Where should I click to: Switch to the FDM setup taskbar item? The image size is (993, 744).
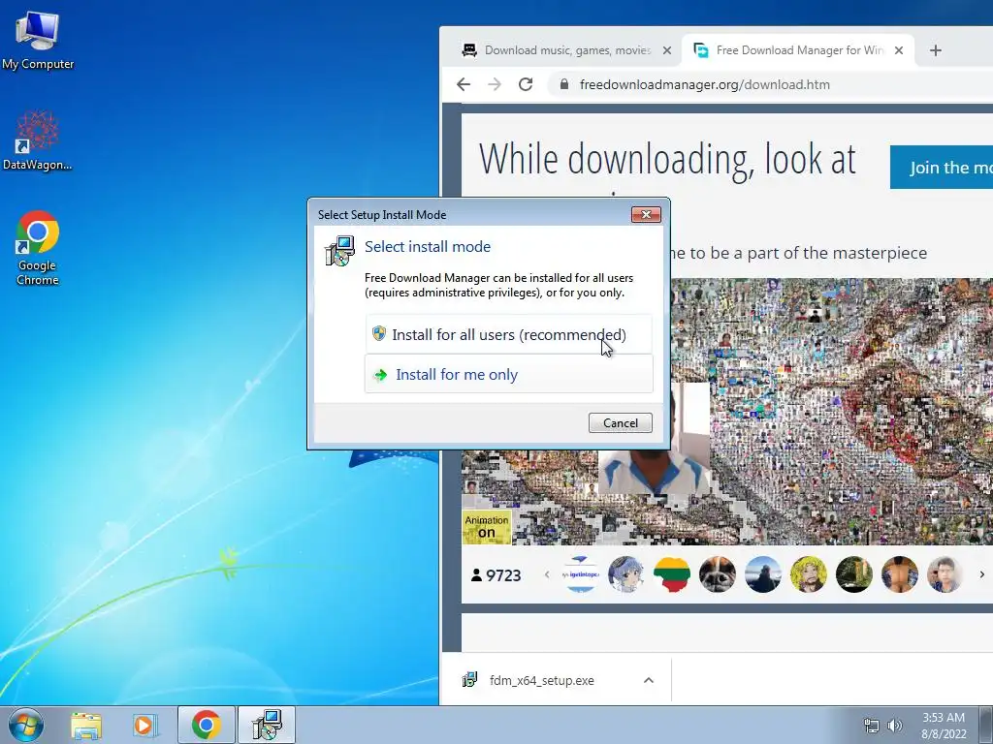[267, 725]
